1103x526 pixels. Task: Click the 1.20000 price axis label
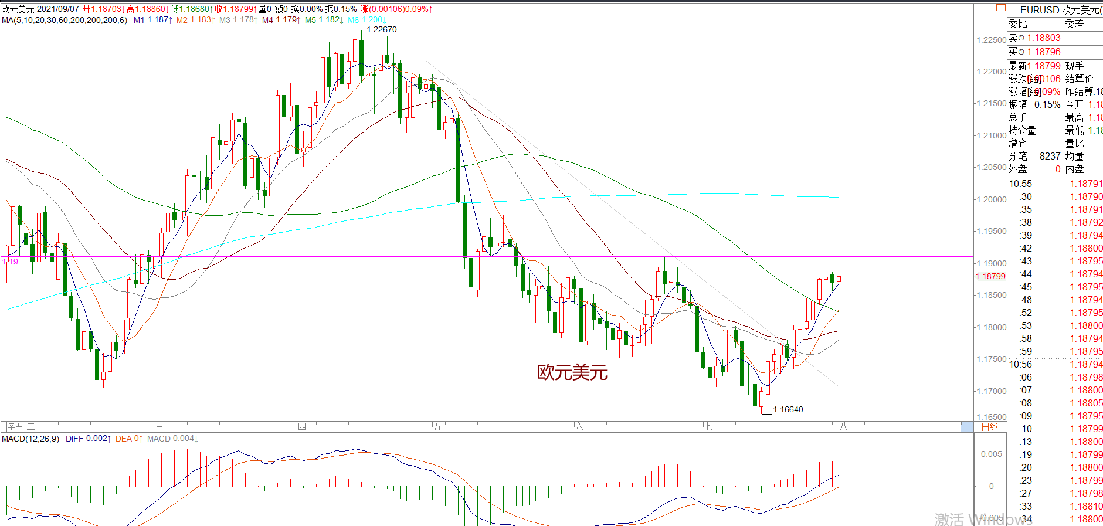point(991,199)
